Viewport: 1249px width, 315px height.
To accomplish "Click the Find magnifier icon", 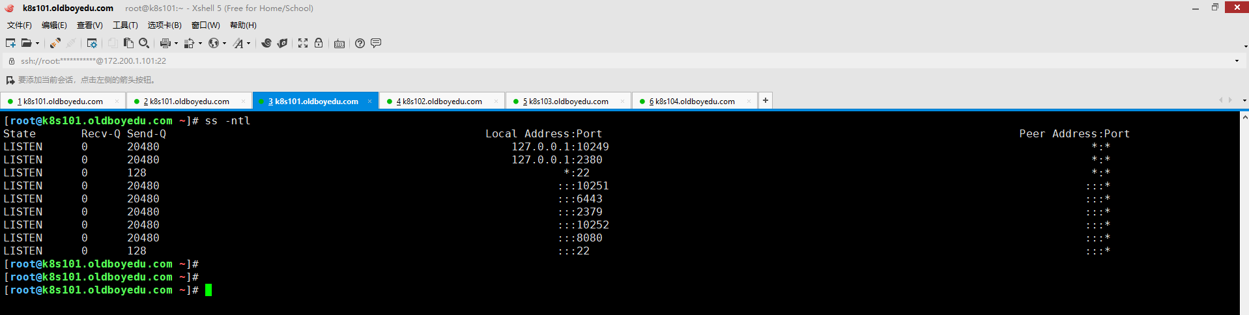I will point(144,43).
